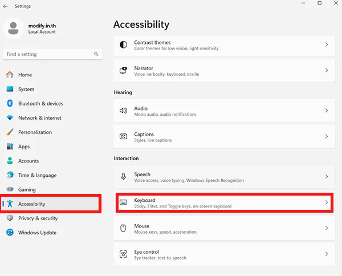Select System in the sidebar
The height and width of the screenshot is (276, 342).
click(26, 89)
